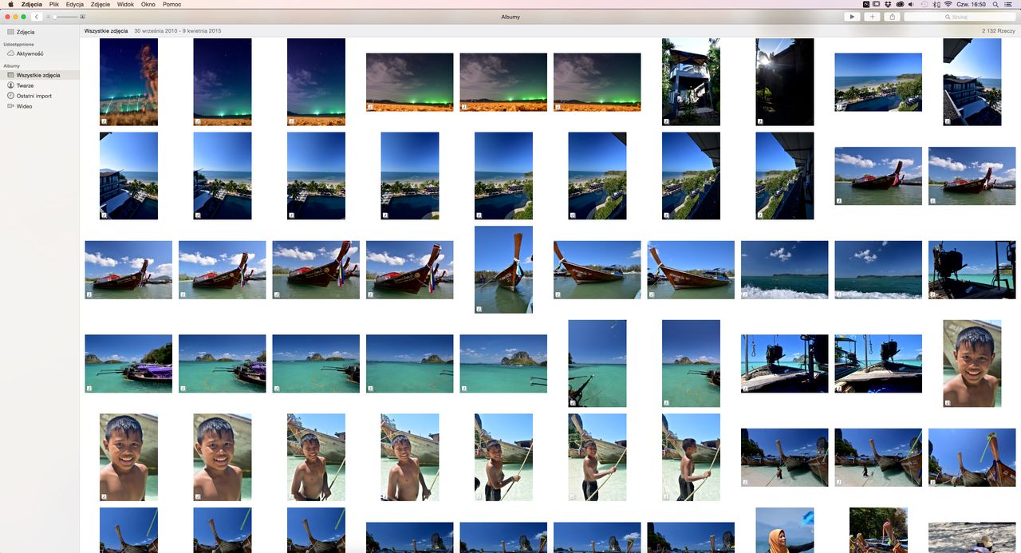This screenshot has width=1021, height=553.
Task: Select the dark backlit photo with sun flare
Action: click(785, 82)
